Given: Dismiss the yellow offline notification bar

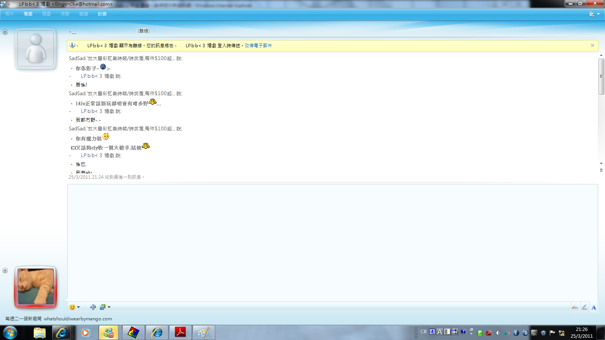Looking at the screenshot, I should pyautogui.click(x=593, y=45).
